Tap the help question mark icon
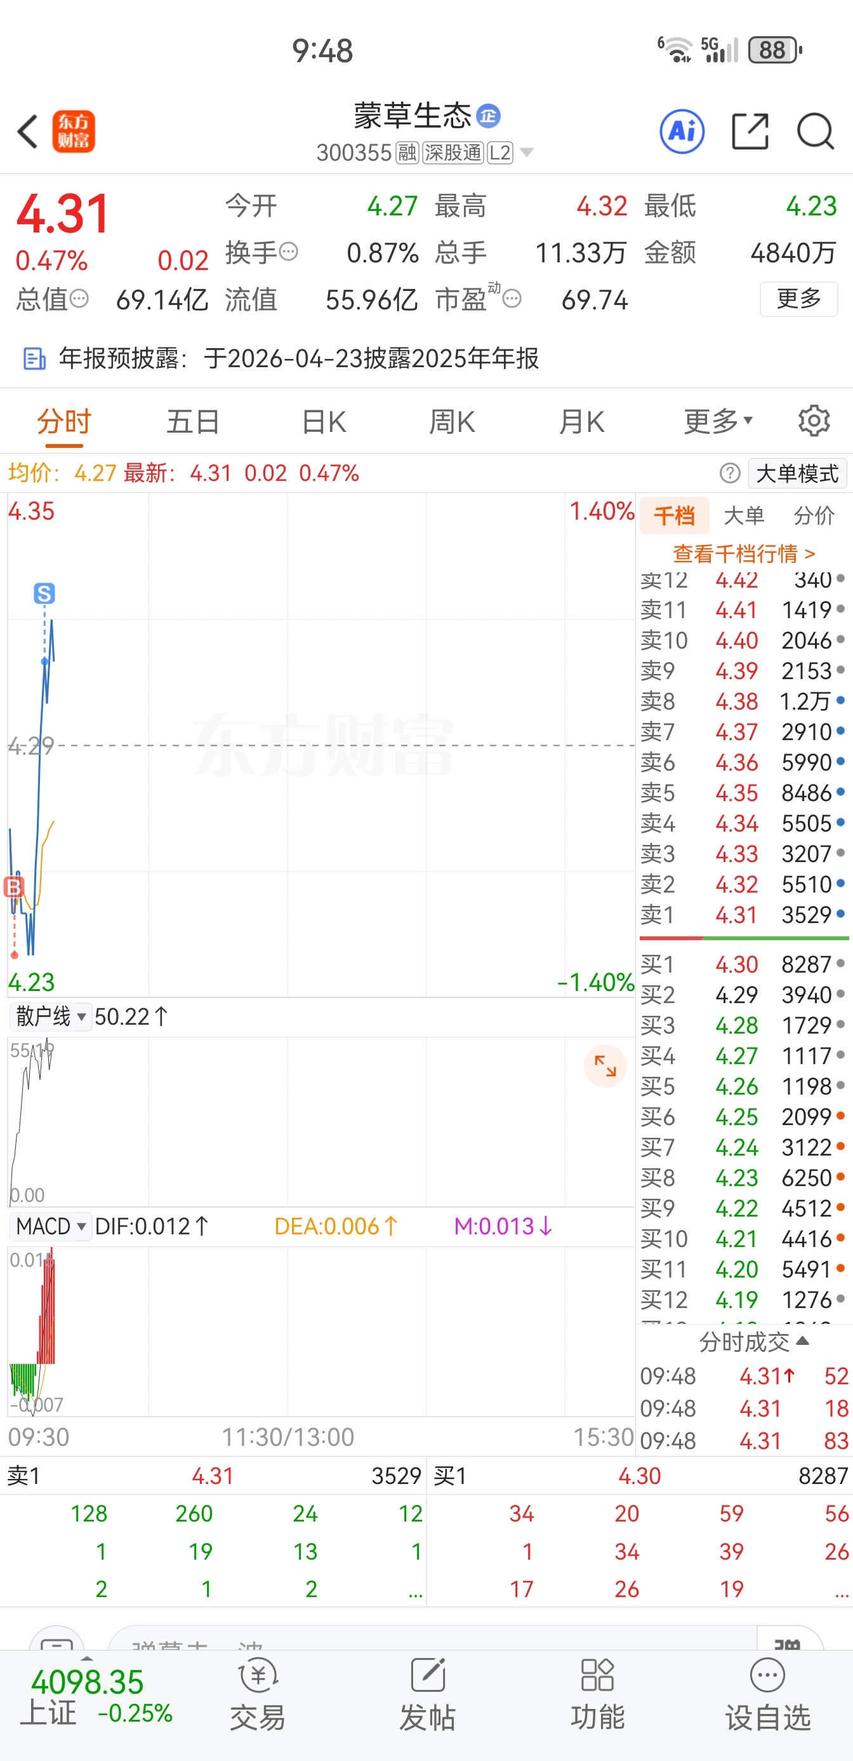The image size is (853, 1761). pos(729,473)
